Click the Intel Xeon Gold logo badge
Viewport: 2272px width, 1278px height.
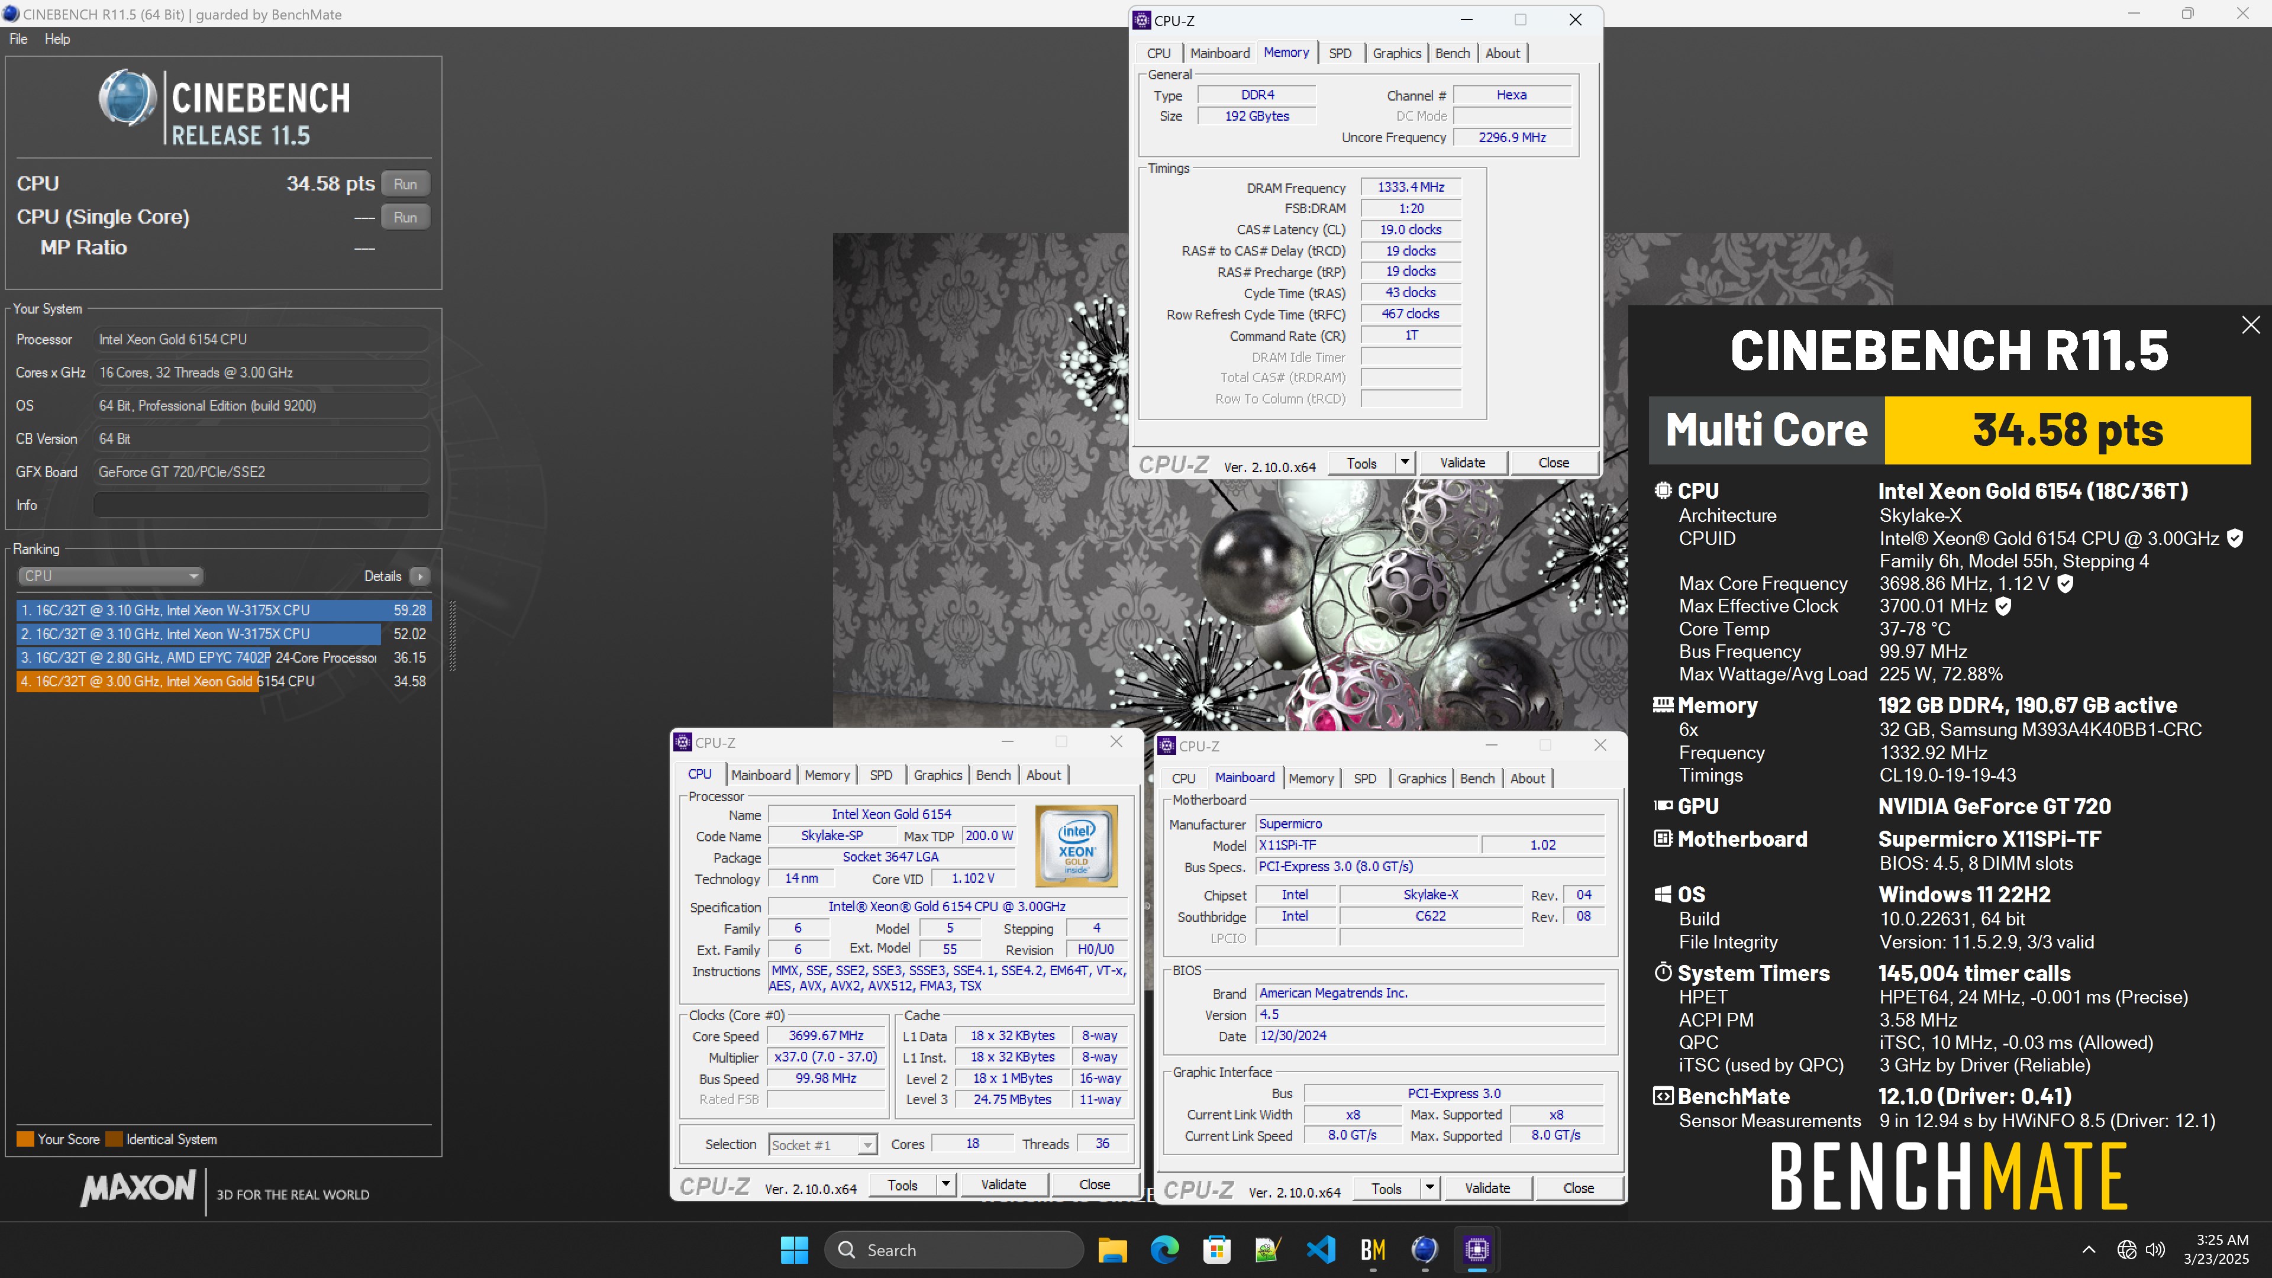(1076, 845)
